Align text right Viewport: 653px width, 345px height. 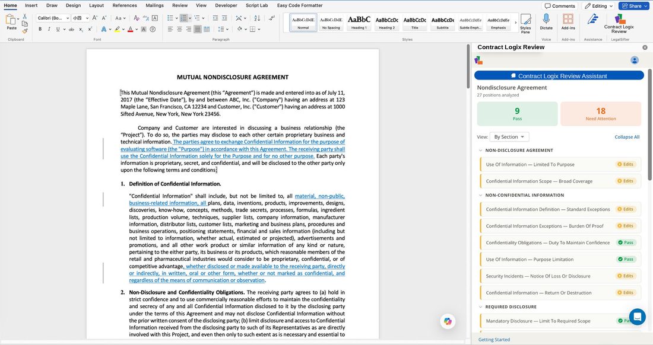pyautogui.click(x=189, y=29)
